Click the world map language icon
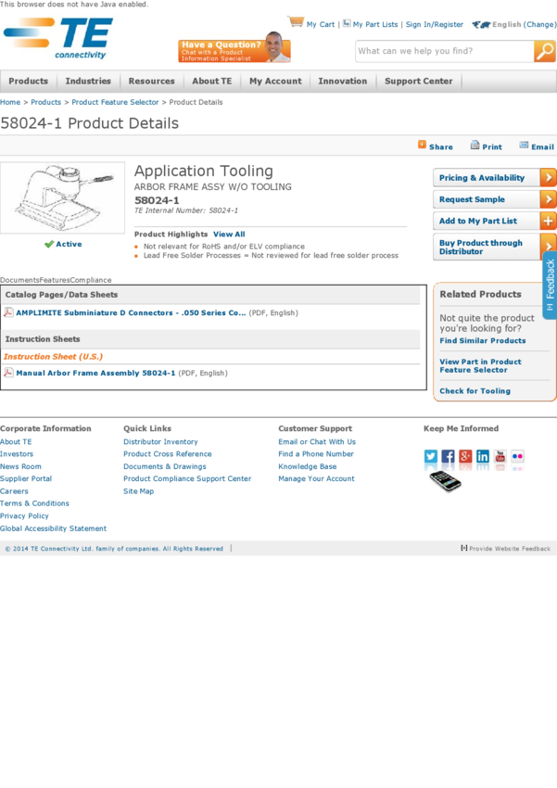The width and height of the screenshot is (557, 788). point(481,24)
